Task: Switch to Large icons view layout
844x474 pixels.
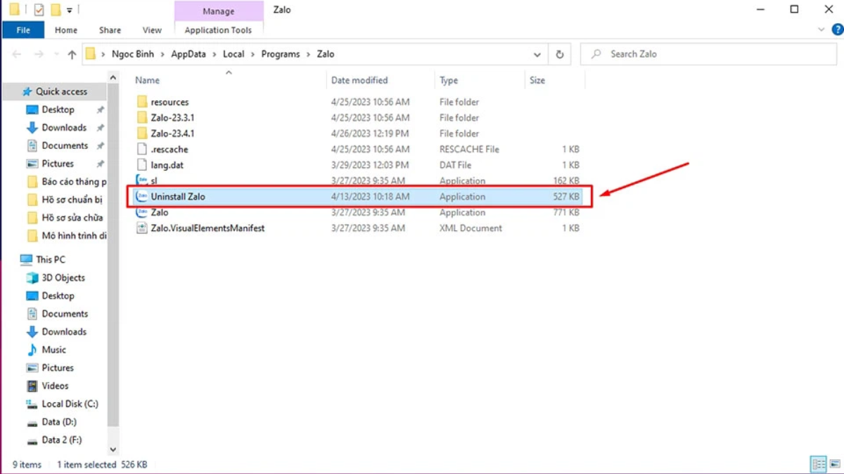Action: point(833,464)
